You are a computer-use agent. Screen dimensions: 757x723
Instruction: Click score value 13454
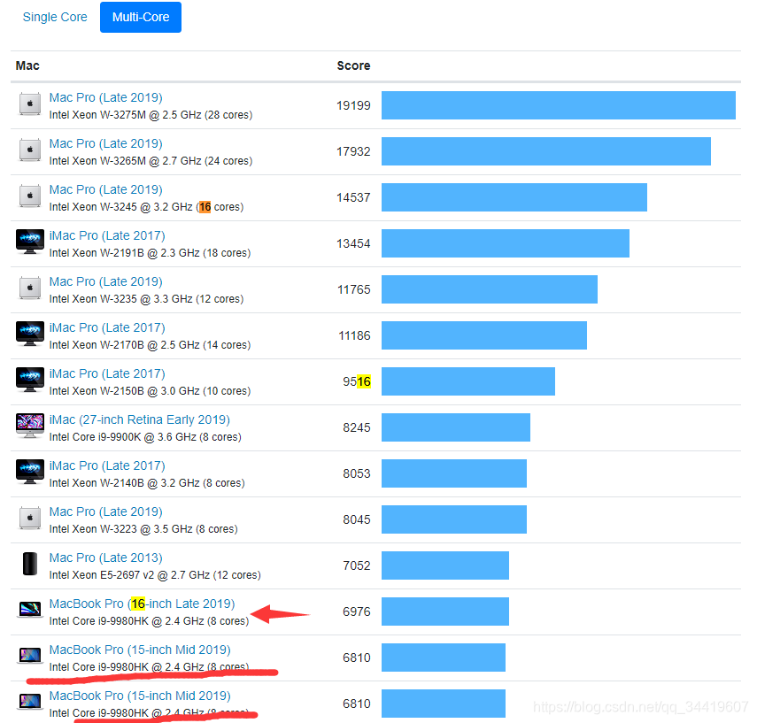(353, 243)
